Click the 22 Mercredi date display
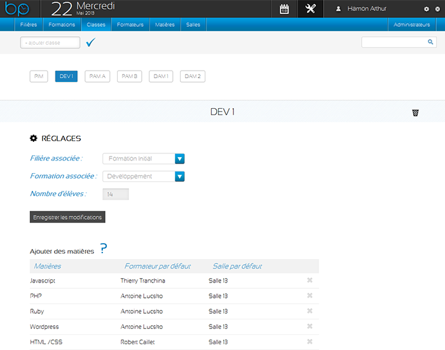 tap(83, 9)
